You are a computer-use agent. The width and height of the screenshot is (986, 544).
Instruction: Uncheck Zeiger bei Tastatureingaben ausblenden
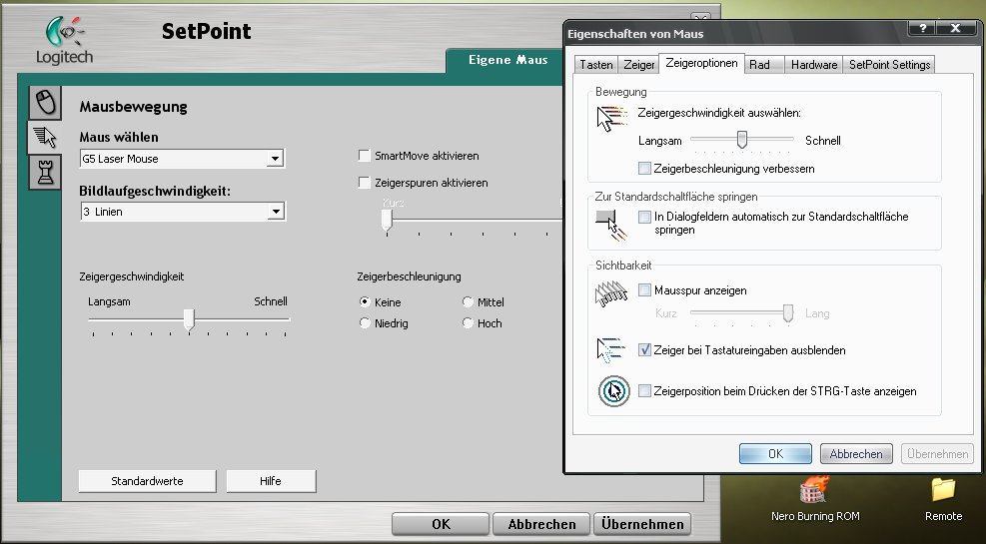[644, 350]
